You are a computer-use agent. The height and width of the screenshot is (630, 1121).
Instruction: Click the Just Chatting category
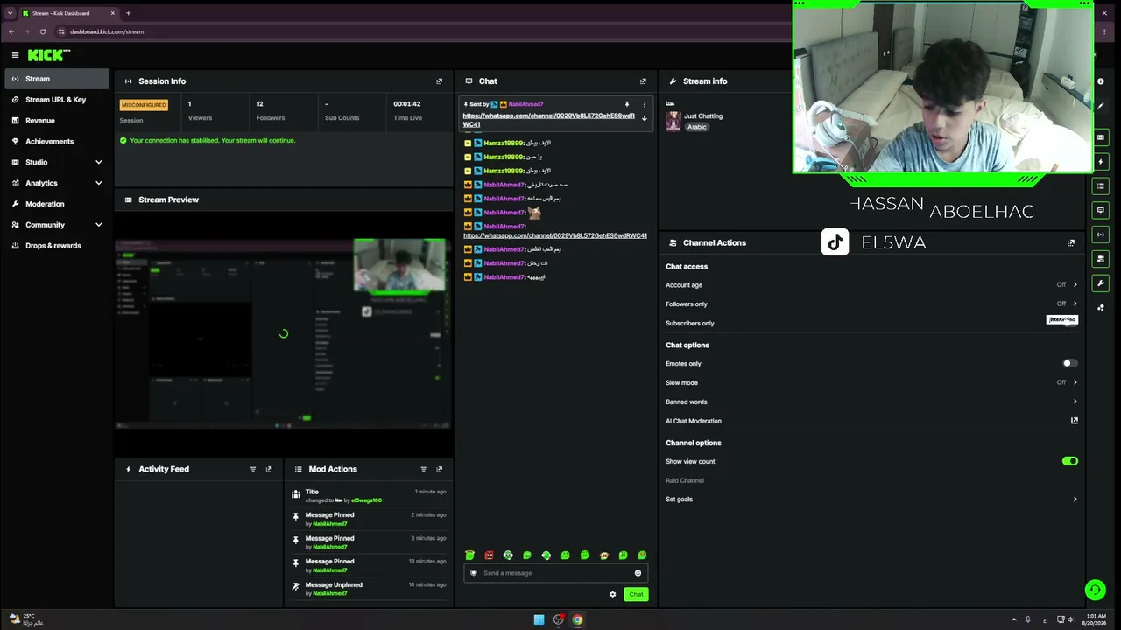click(x=703, y=115)
